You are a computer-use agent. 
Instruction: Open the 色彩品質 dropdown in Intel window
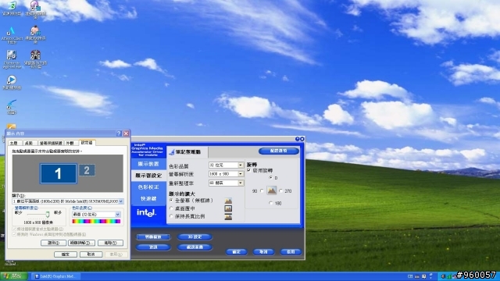click(226, 165)
